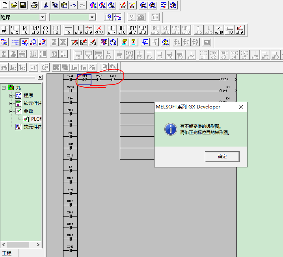Select the F8 application instruction icon

[x=56, y=30]
